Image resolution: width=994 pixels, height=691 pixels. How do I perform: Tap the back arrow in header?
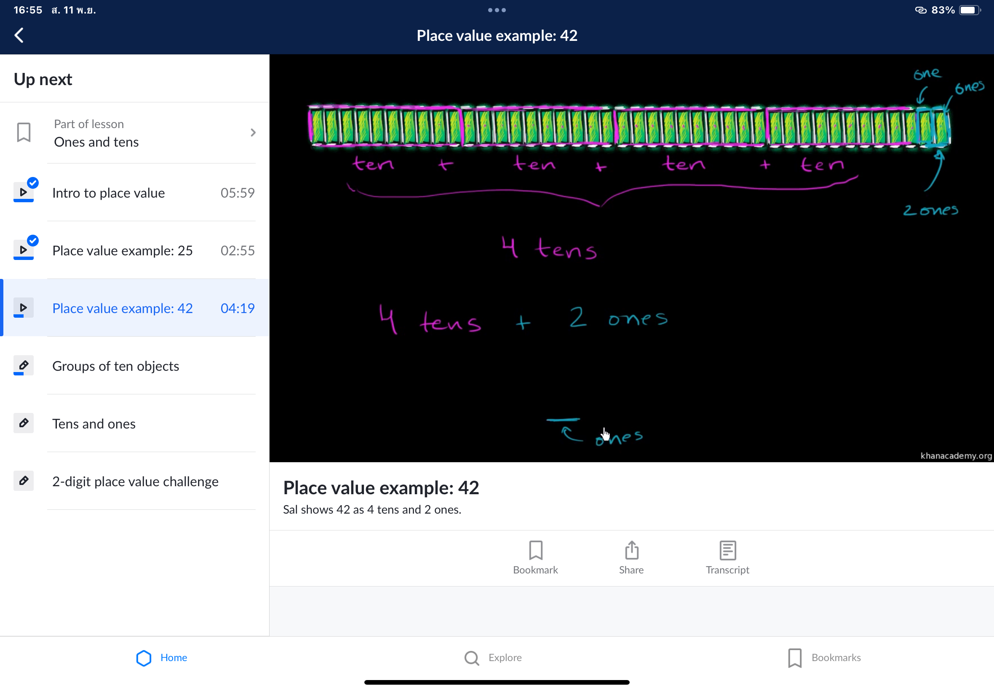pos(19,35)
